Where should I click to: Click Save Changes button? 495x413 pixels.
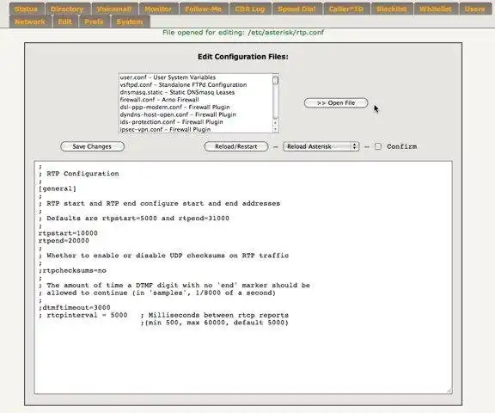[92, 146]
